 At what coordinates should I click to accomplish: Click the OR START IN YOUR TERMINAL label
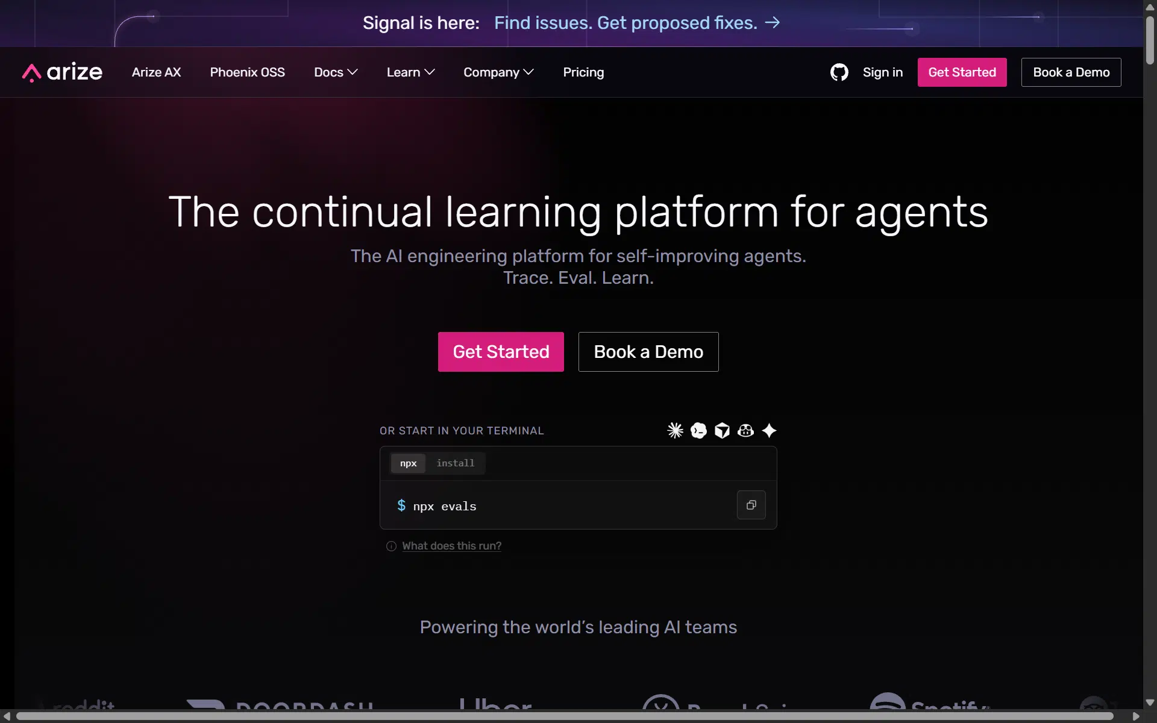[x=462, y=431]
